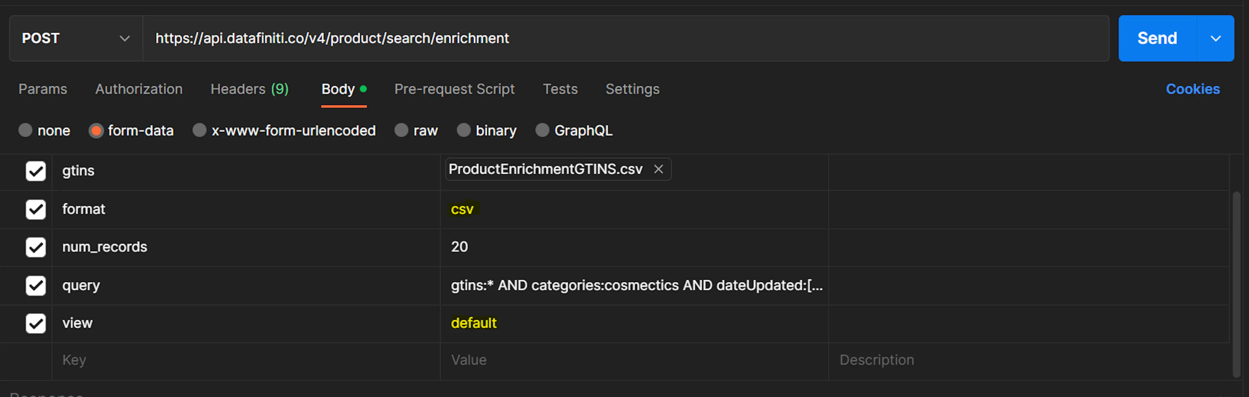
Task: Click the empty Key placeholder field
Action: click(x=245, y=360)
